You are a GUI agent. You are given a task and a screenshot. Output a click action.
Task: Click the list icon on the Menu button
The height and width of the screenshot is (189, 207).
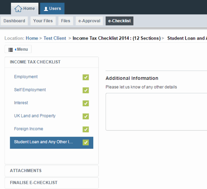pos(11,49)
